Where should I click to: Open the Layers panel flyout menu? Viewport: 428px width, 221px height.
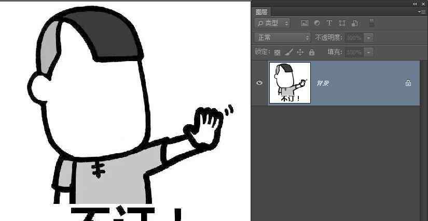coord(422,12)
